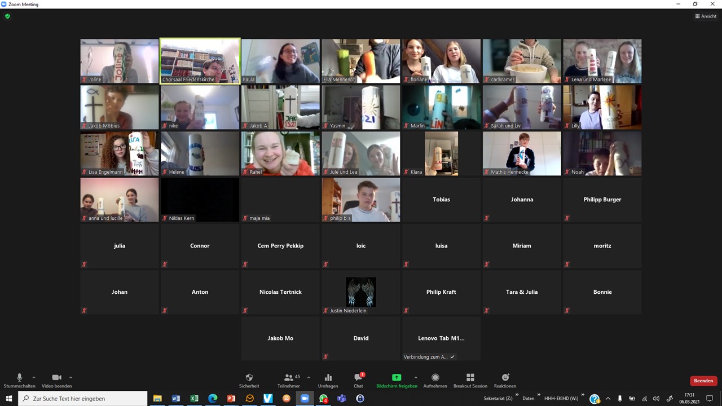Select the Lisa Engelmann video tile
The image size is (722, 406).
click(120, 153)
